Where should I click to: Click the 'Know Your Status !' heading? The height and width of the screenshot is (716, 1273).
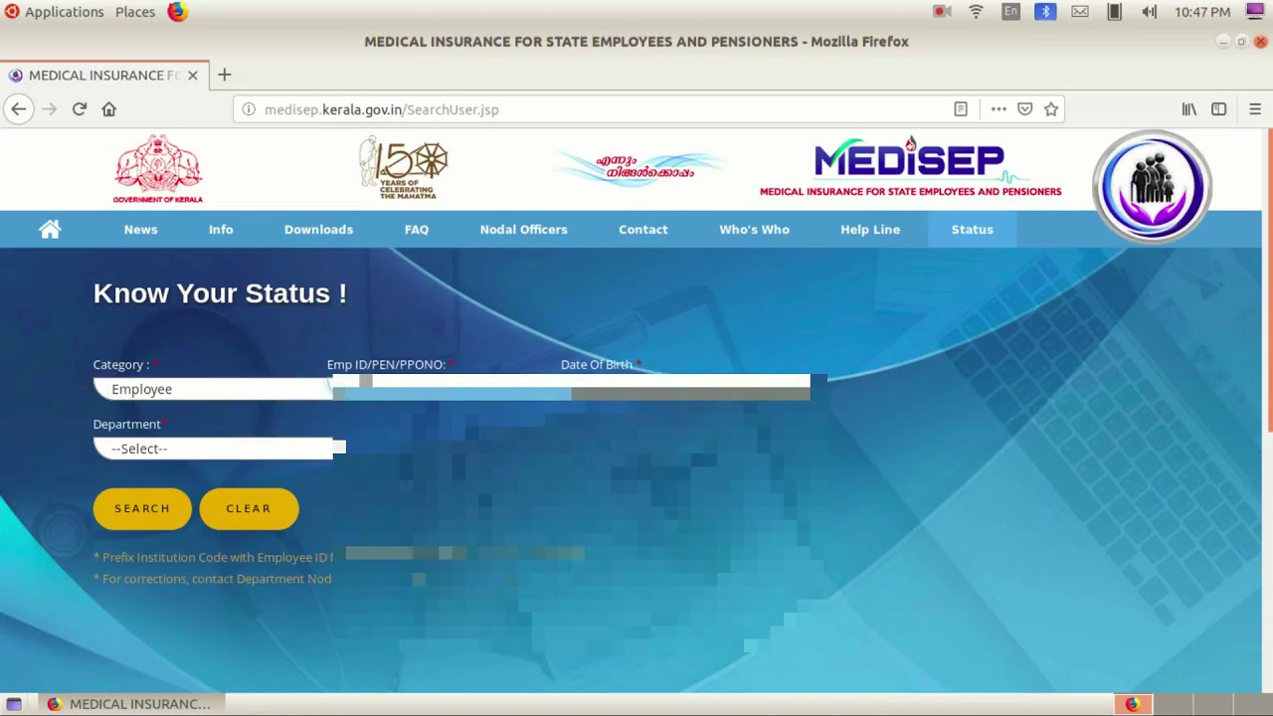(220, 293)
